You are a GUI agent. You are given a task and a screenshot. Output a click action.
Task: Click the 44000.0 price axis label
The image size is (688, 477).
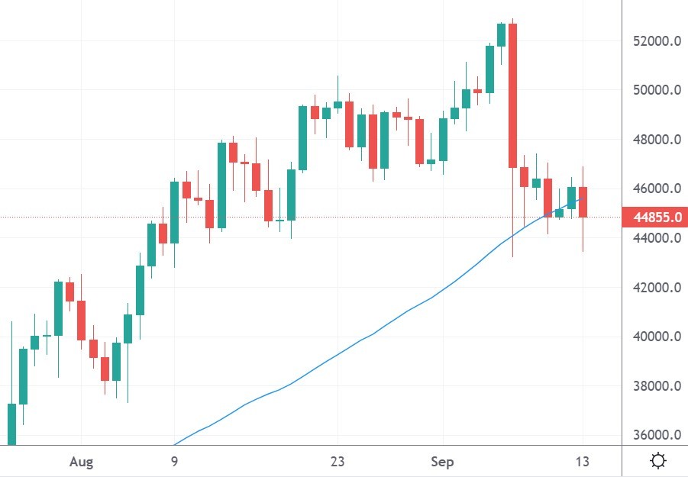point(654,238)
